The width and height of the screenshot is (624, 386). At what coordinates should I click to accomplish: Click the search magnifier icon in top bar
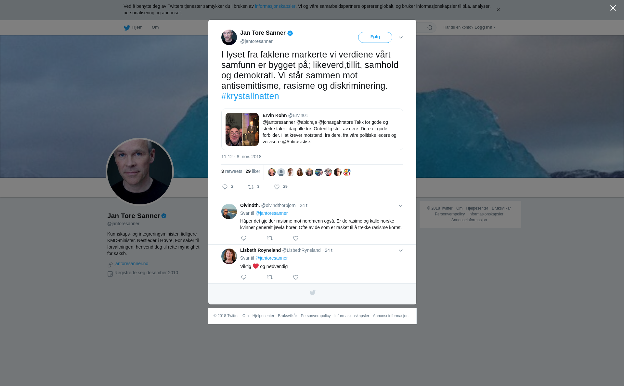[x=430, y=28]
